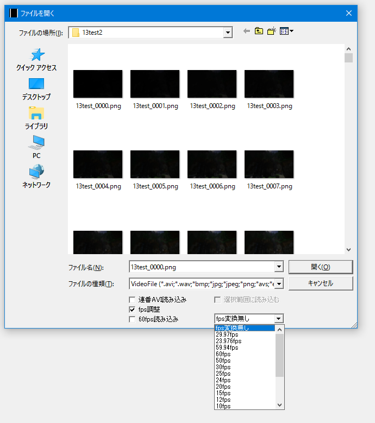The width and height of the screenshot is (375, 423).
Task: Open the file type (ファイルの種類) dropdown
Action: pos(279,283)
